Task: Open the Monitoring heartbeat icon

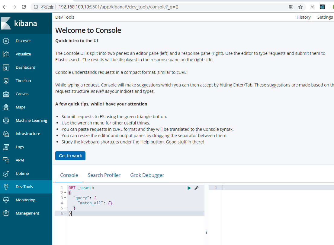Action: pos(6,200)
